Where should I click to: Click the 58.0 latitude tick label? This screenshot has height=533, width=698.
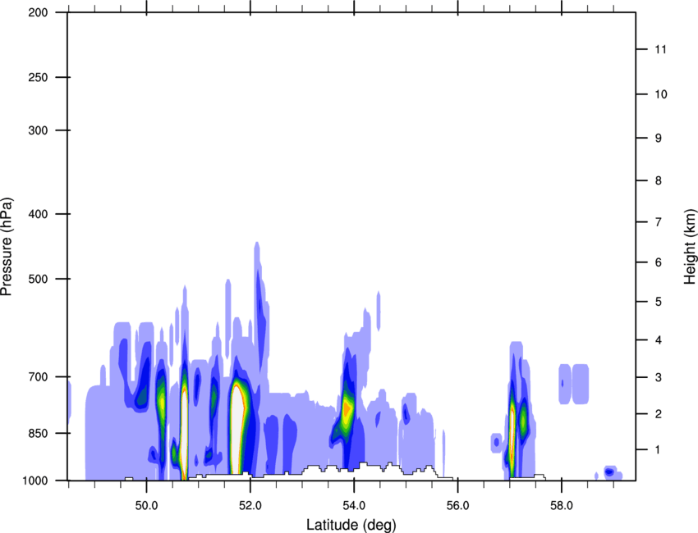point(562,506)
